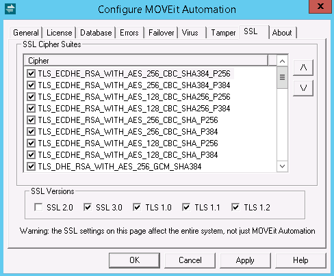Click the cipher list scrollbar thumb

click(x=282, y=77)
